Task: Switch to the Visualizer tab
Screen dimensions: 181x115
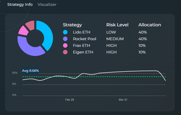Action: (x=47, y=5)
